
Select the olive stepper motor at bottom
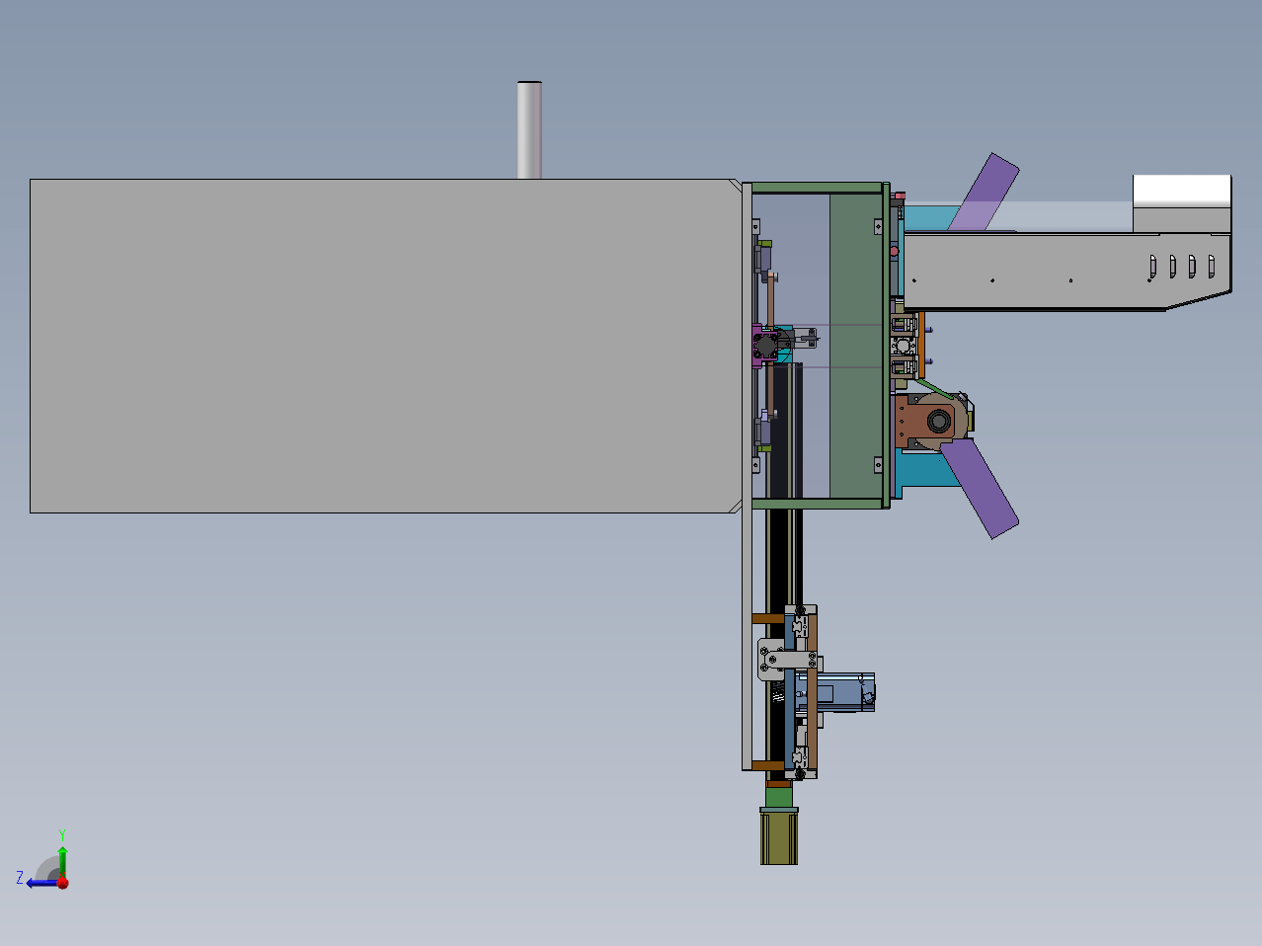tap(779, 835)
